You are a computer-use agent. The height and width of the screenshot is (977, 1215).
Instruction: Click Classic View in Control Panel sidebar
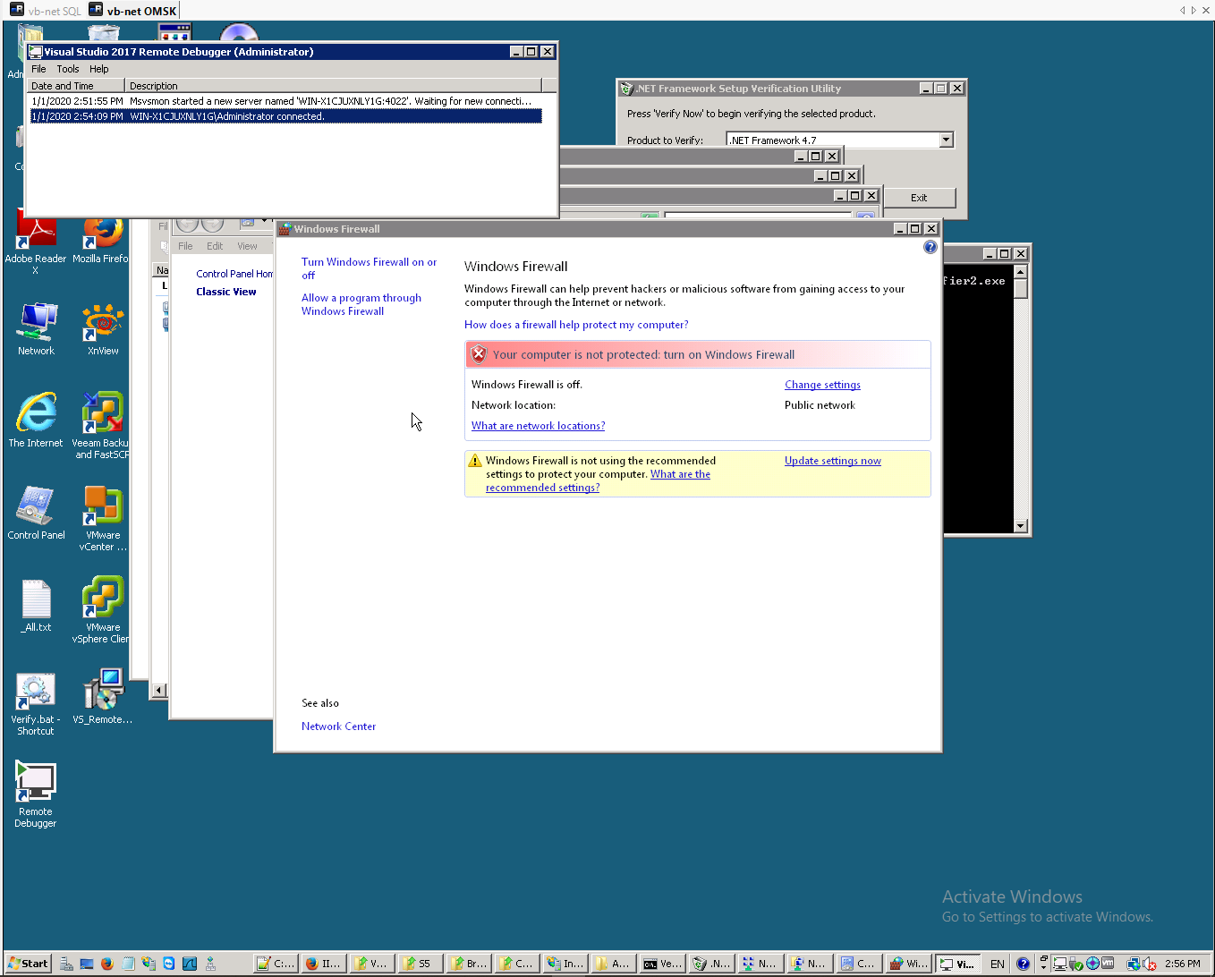(226, 292)
